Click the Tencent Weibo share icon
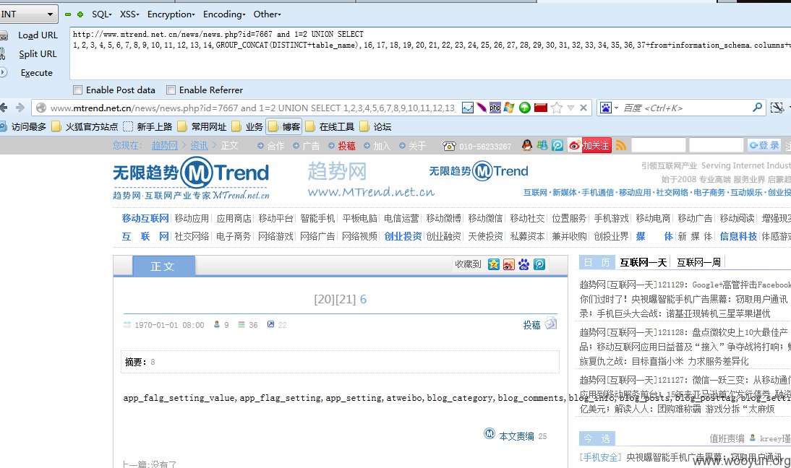This screenshot has width=791, height=468. coord(539,264)
